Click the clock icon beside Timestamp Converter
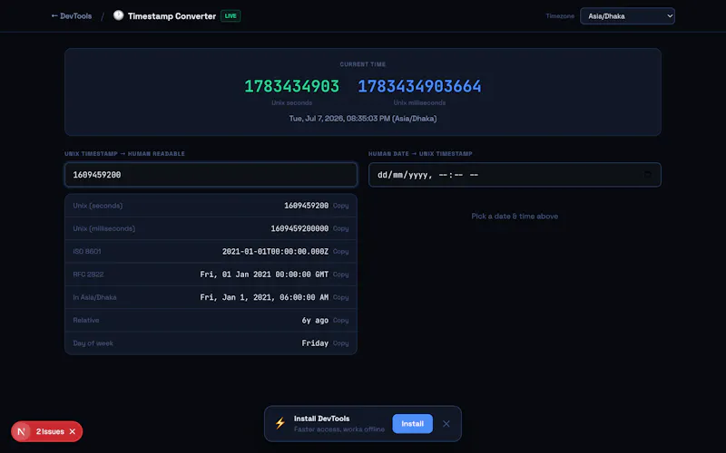This screenshot has height=453, width=726. (x=119, y=15)
